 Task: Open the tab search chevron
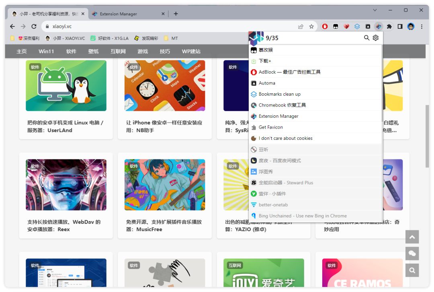point(375,10)
